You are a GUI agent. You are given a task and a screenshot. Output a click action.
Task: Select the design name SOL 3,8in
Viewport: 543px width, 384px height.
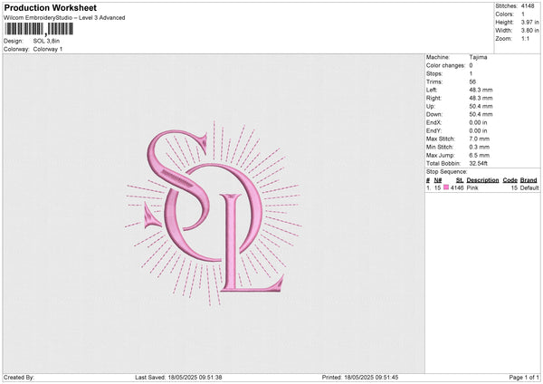[x=47, y=41]
